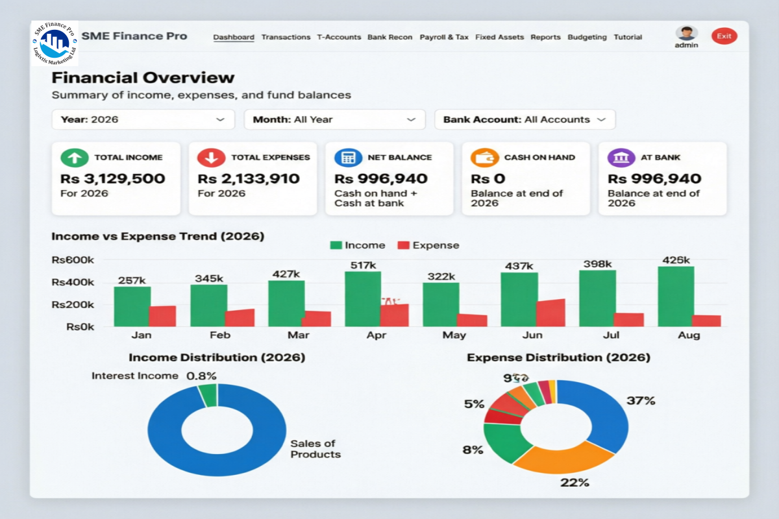Viewport: 779px width, 519px height.
Task: Click the green Total Income arrow icon
Action: [75, 157]
